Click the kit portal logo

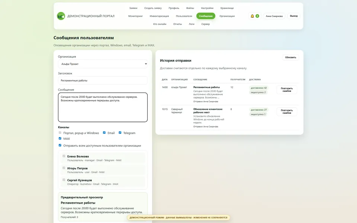[x=61, y=16]
